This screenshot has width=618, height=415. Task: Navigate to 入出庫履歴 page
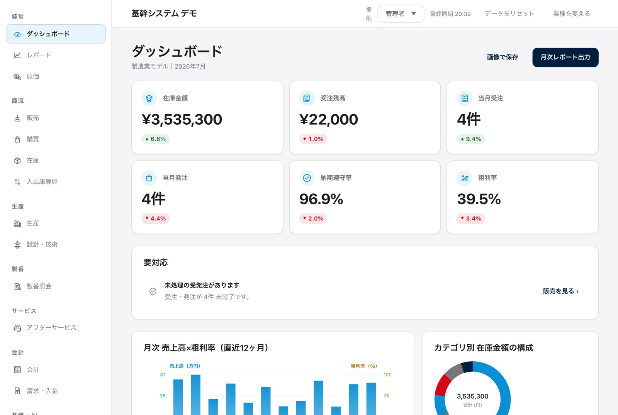(56, 182)
